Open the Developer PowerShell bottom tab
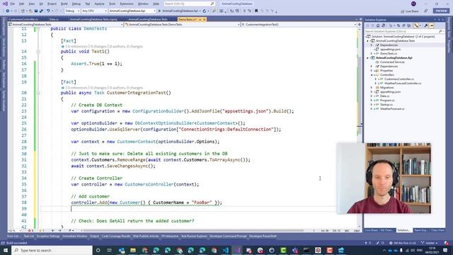Viewport: 453px width, 255px height. 263,236
